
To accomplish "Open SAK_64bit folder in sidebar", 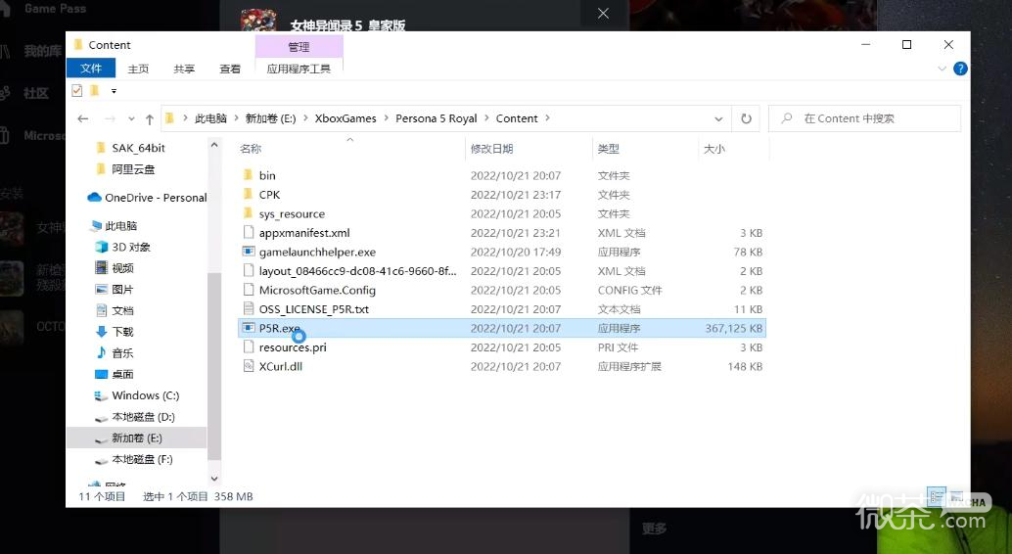I will (130, 148).
